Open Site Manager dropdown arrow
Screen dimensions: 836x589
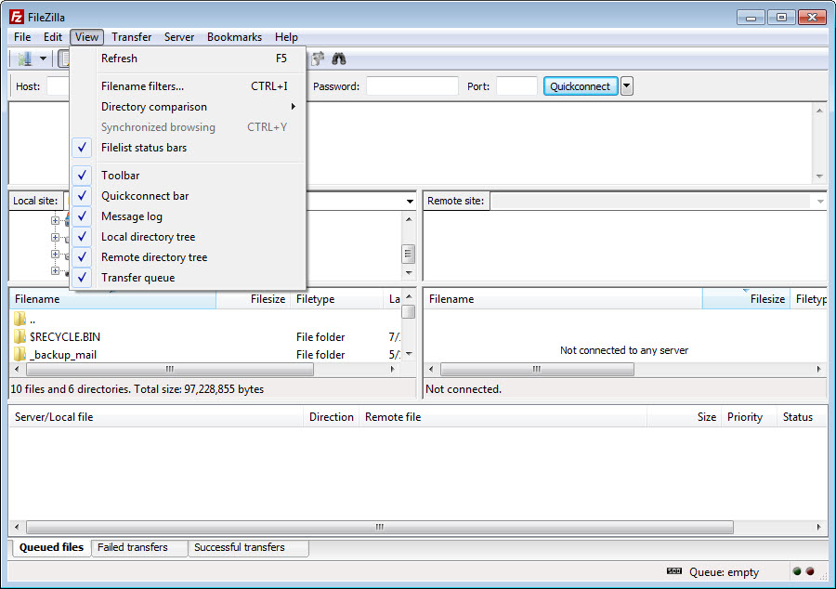(43, 59)
